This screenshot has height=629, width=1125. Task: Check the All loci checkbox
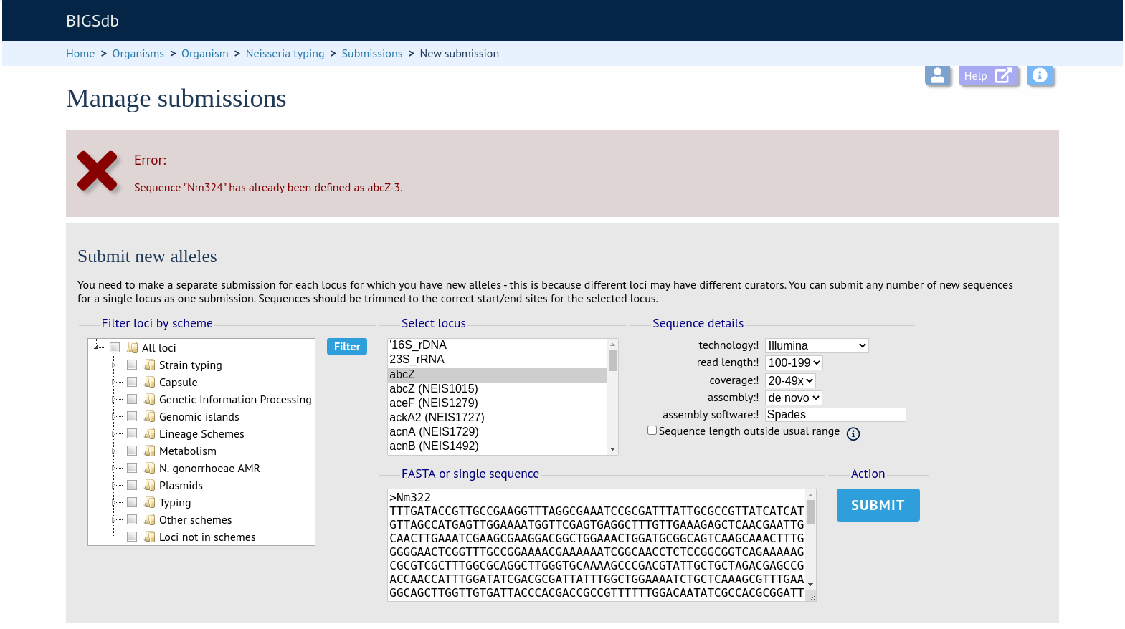pyautogui.click(x=115, y=347)
